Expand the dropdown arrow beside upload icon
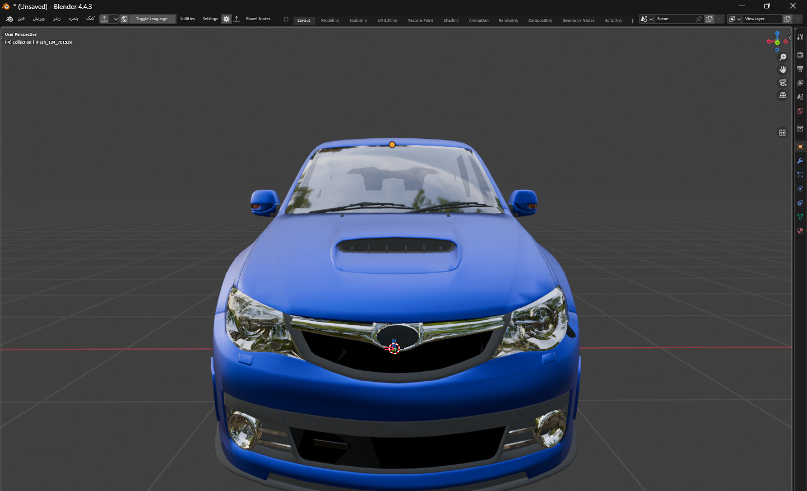The image size is (807, 491). coord(115,19)
